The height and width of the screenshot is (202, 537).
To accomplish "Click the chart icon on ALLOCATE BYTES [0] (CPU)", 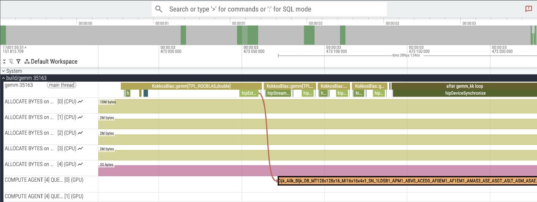I will 80,102.
